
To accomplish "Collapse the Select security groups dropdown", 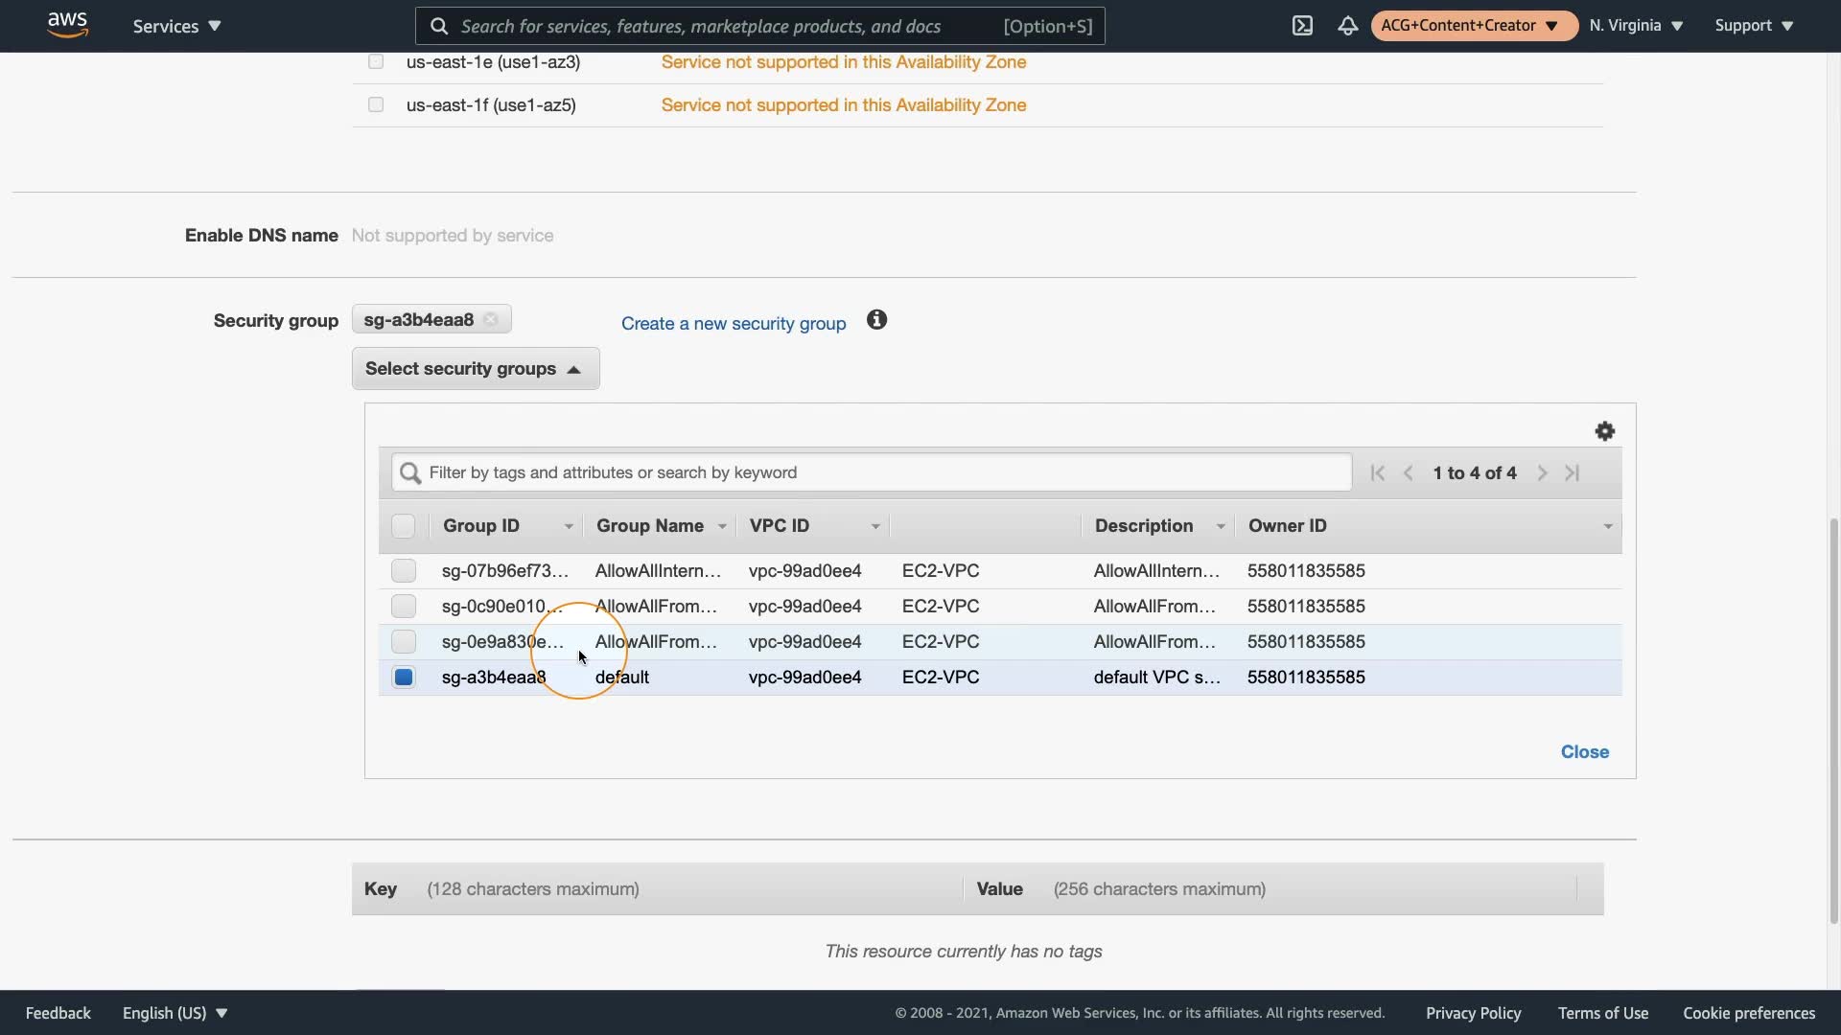I will point(476,369).
